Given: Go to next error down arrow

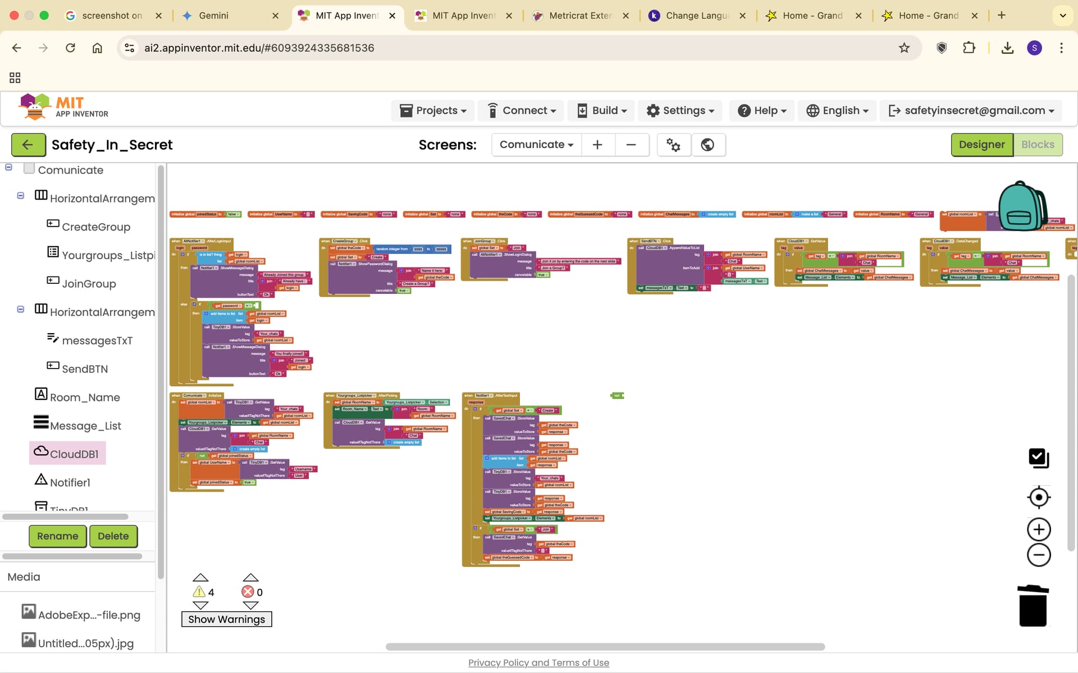Looking at the screenshot, I should [x=250, y=605].
